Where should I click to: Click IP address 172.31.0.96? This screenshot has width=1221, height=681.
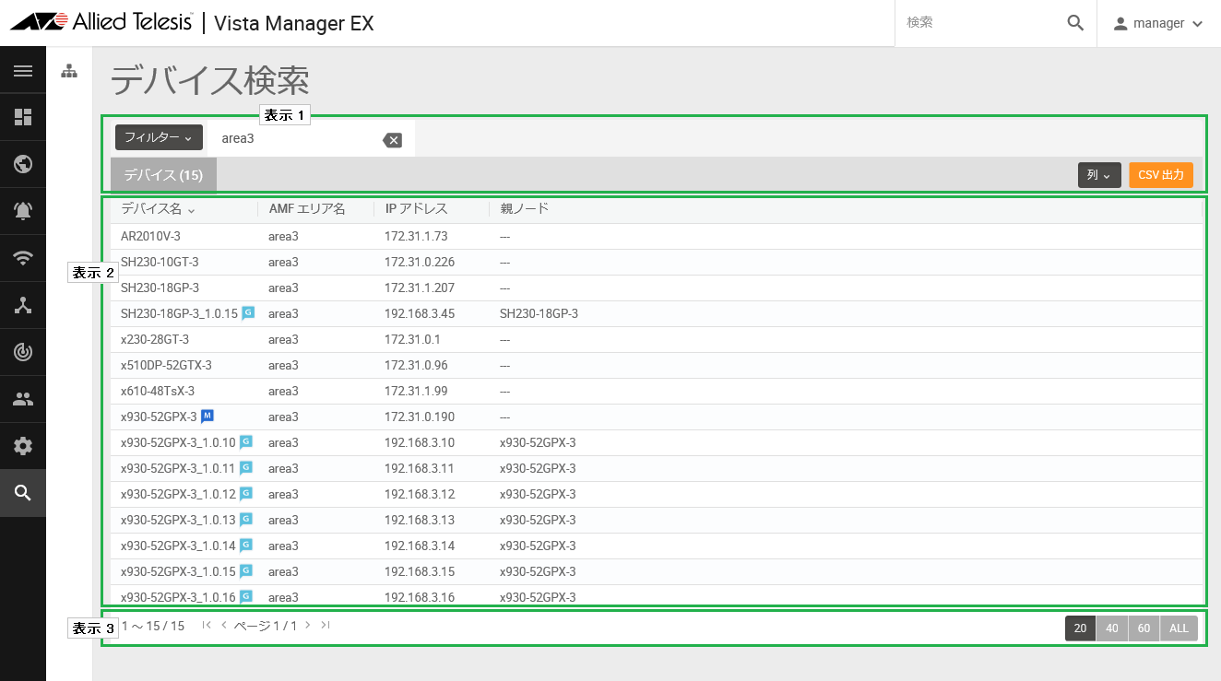point(416,365)
